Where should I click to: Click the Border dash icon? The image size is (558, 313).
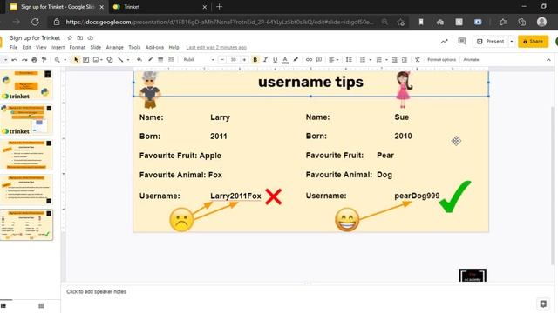click(x=171, y=60)
